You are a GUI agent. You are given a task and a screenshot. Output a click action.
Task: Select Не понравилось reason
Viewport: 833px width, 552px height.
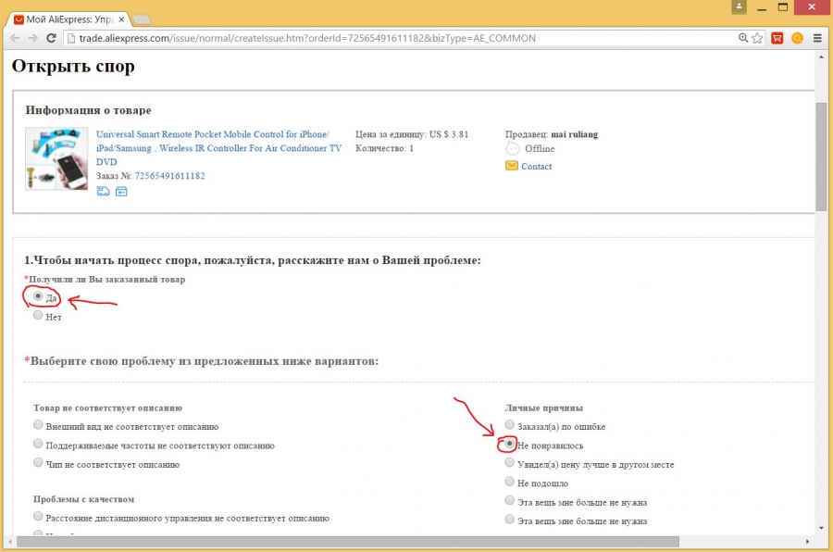[509, 444]
